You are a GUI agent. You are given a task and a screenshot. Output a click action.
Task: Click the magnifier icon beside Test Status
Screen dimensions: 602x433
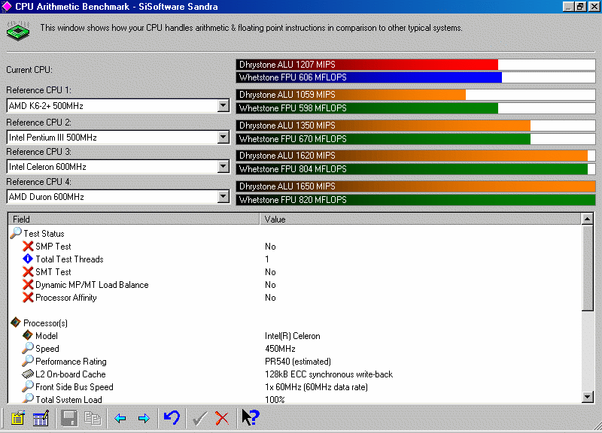[16, 233]
